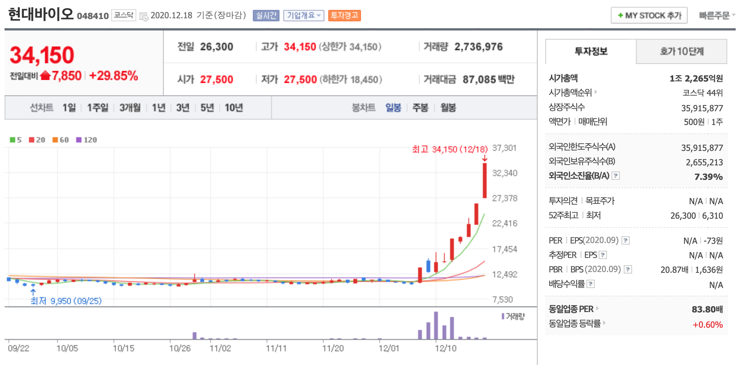This screenshot has height=365, width=741.
Task: Click the 실시간 badge button
Action: (x=266, y=16)
